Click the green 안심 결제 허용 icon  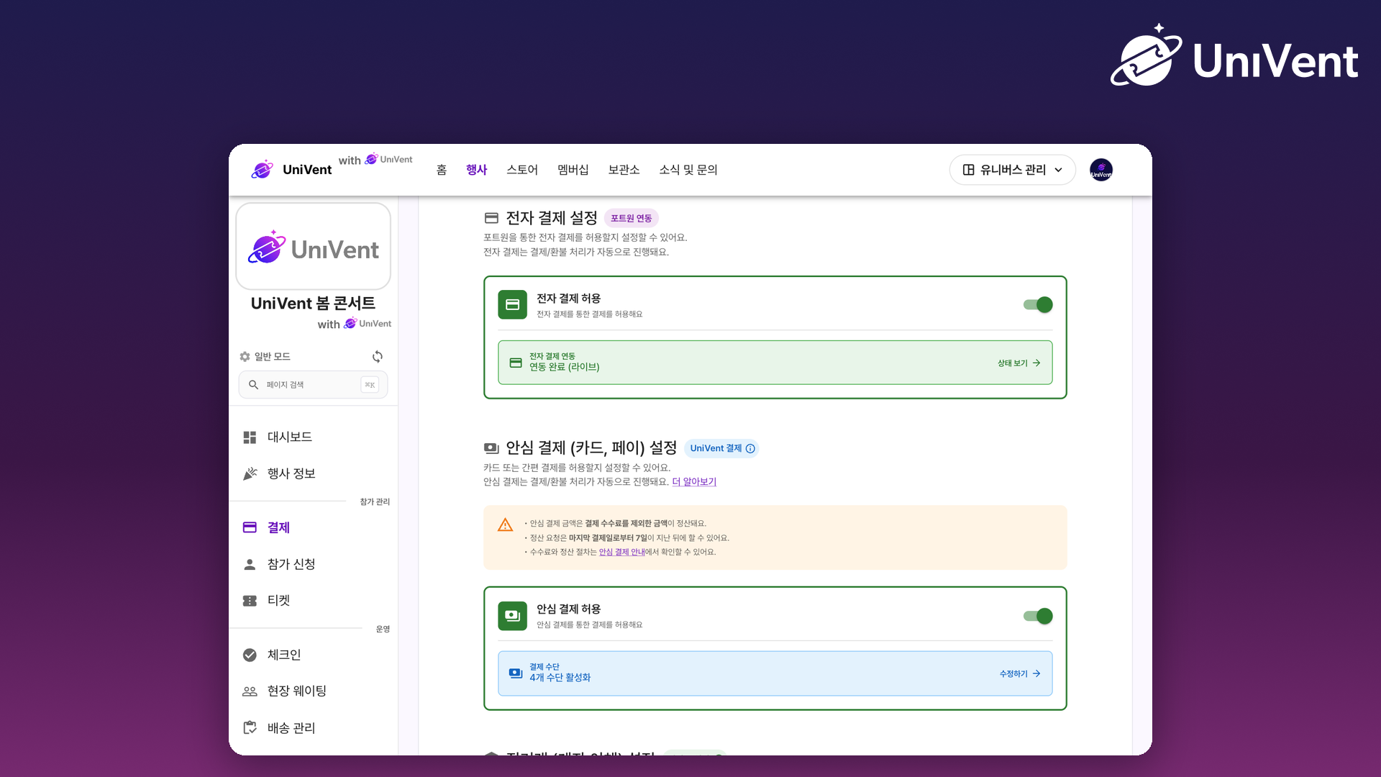click(x=512, y=616)
